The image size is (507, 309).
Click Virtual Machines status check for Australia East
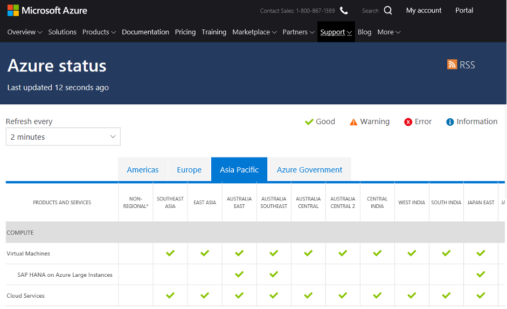pos(239,253)
